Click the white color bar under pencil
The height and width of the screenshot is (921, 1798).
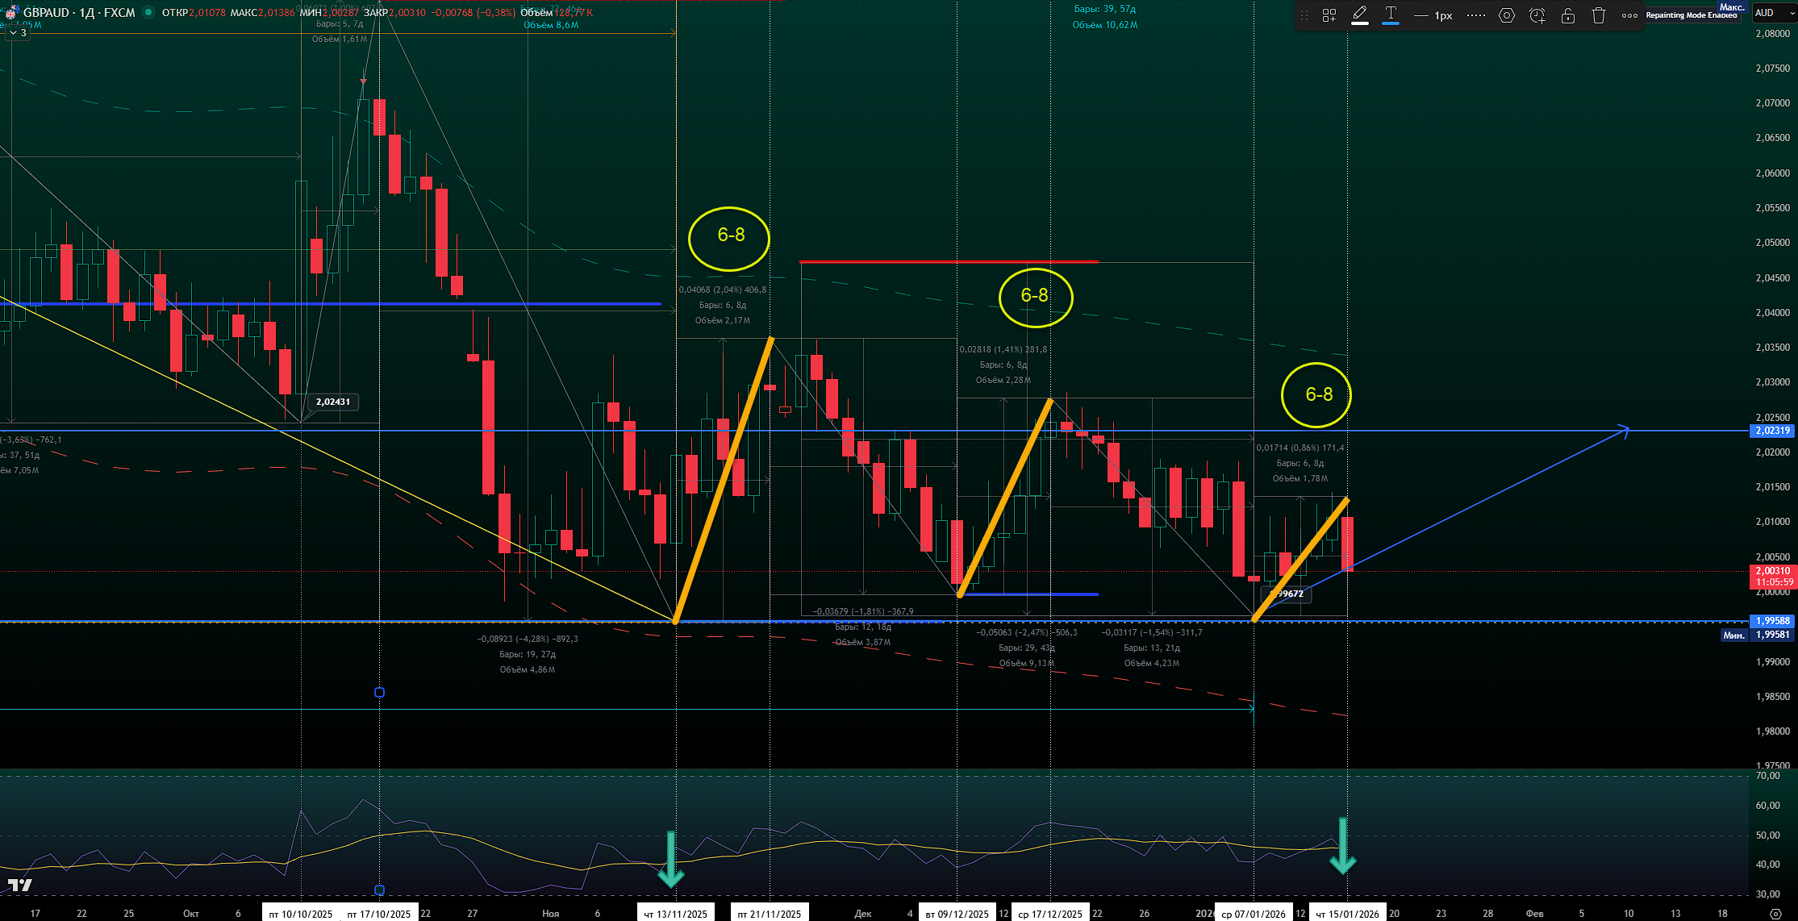click(1360, 23)
